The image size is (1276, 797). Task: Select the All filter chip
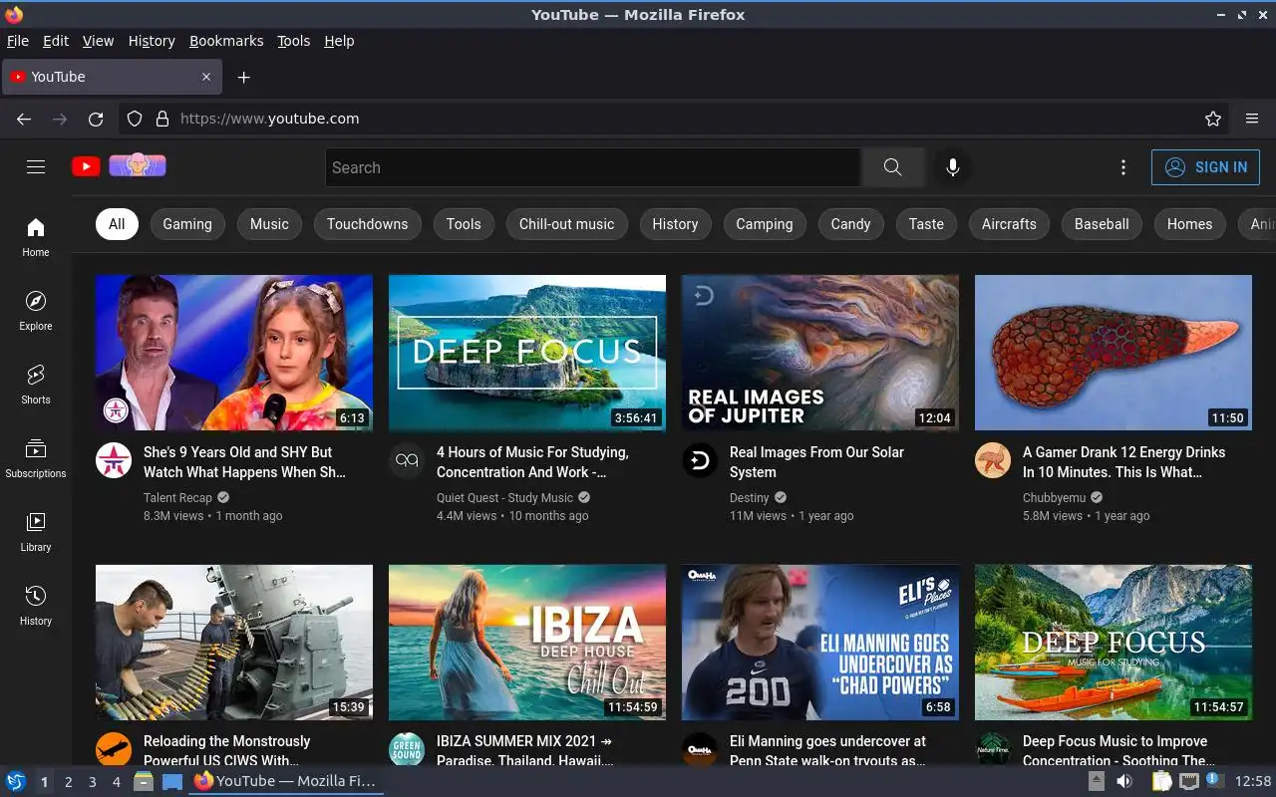pos(117,224)
